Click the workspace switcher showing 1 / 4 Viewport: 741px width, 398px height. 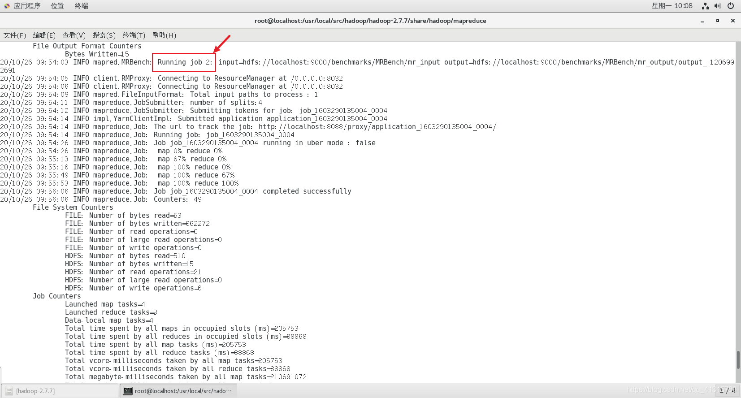coord(727,390)
